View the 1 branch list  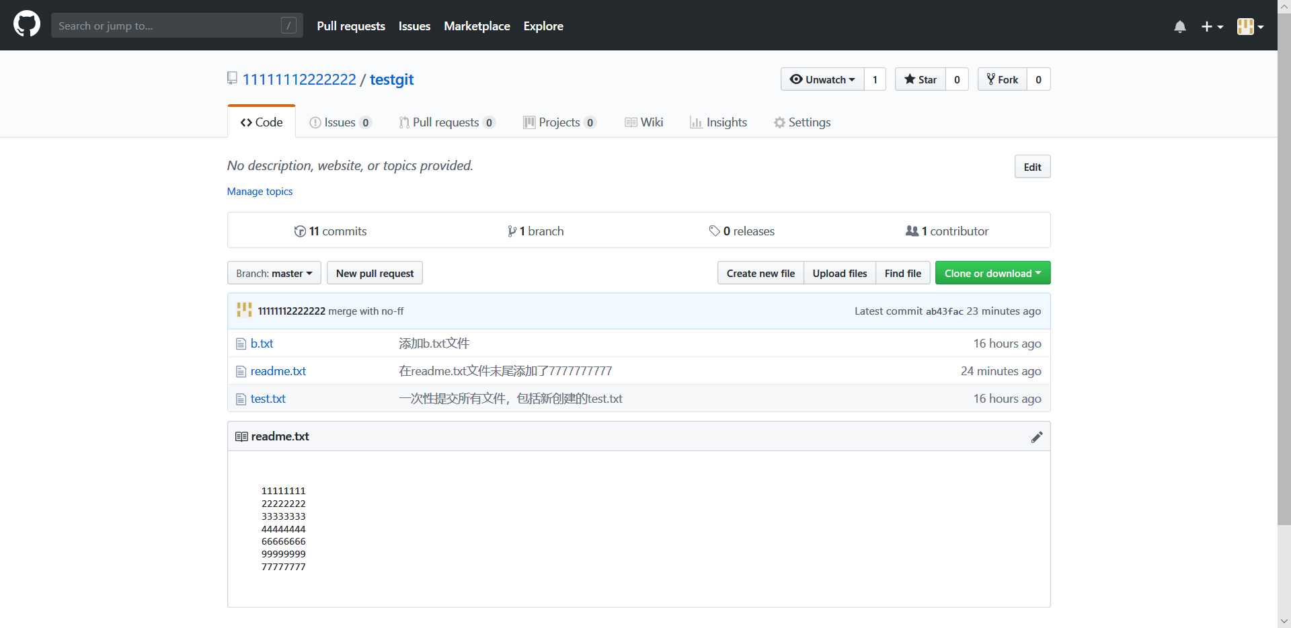(x=536, y=231)
